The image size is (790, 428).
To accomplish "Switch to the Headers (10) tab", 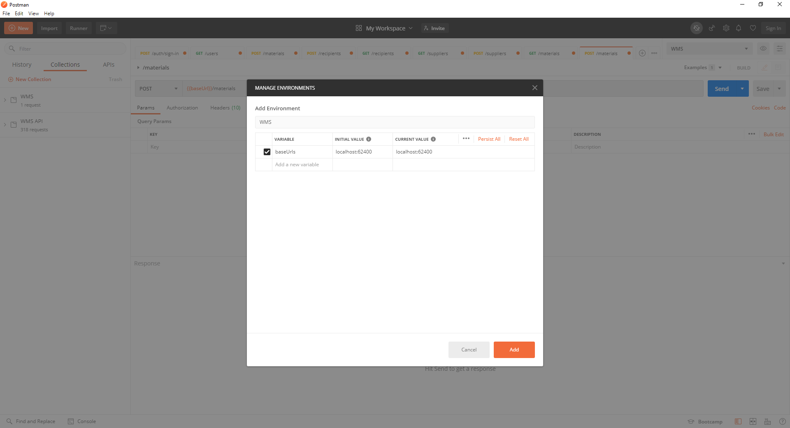I will 225,108.
